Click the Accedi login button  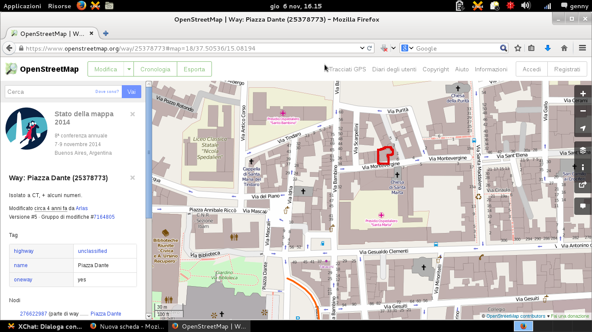(532, 69)
